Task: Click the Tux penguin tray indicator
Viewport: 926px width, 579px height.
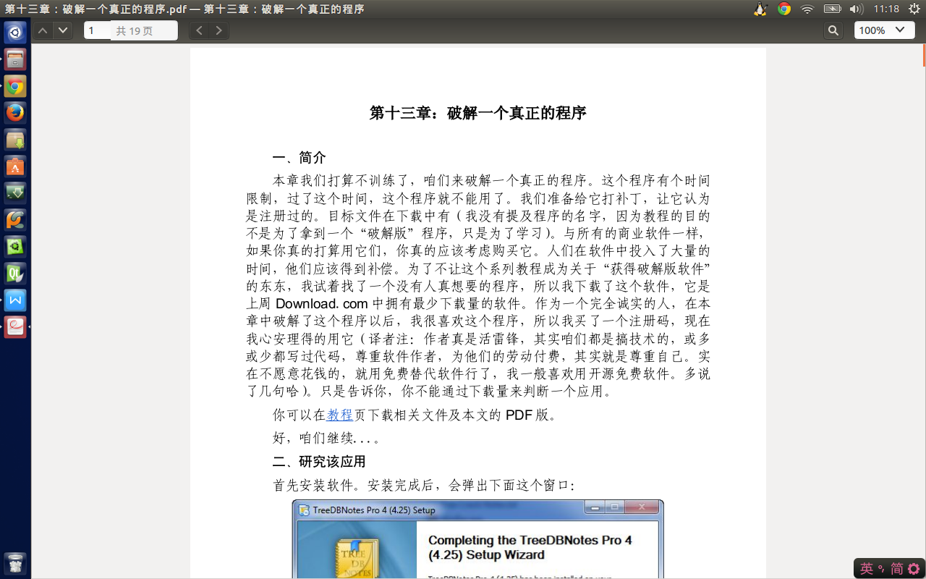Action: click(760, 9)
